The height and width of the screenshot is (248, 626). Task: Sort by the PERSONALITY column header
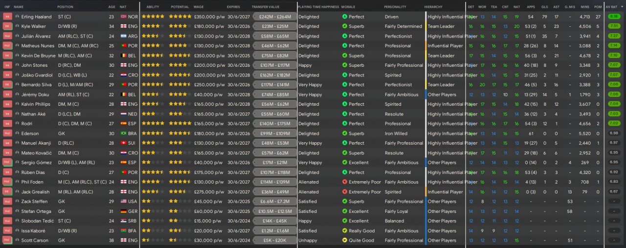tap(395, 7)
